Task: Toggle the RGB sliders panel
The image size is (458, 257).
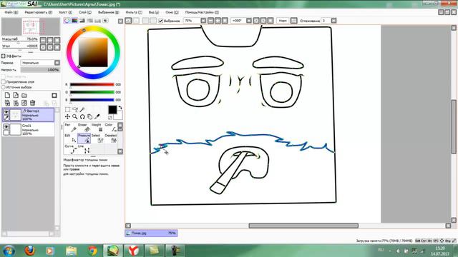Action: [74, 21]
